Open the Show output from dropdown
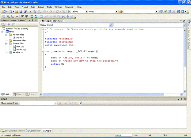The image size is (191, 138). coord(55,103)
